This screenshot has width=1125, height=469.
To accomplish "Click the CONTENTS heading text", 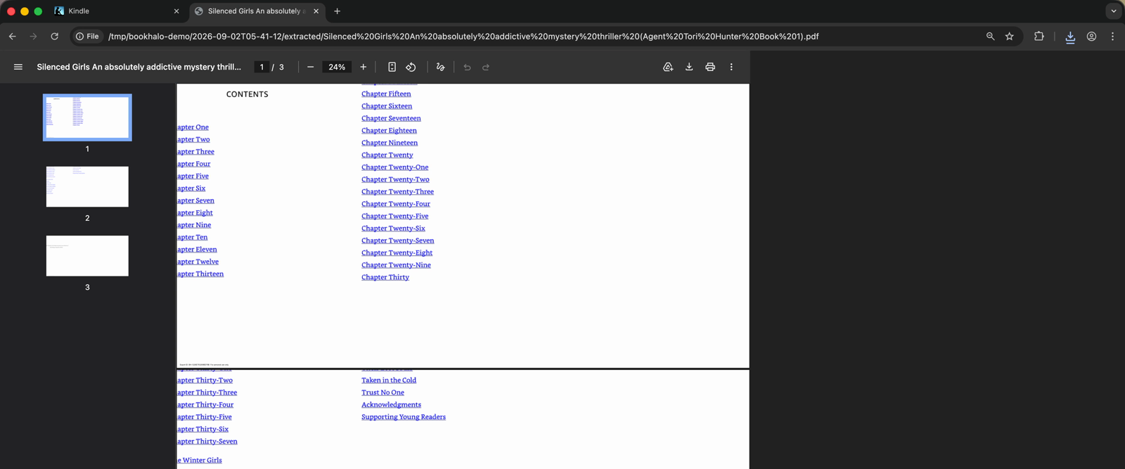I will 247,94.
